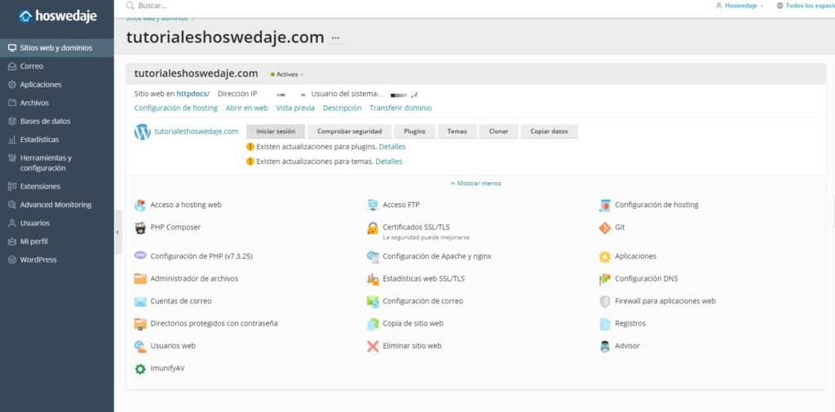Click the Certificados SSL/TLS padlock icon

[373, 228]
